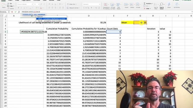
Task: Open the Insert Function fx dialog
Action: click(19, 12)
